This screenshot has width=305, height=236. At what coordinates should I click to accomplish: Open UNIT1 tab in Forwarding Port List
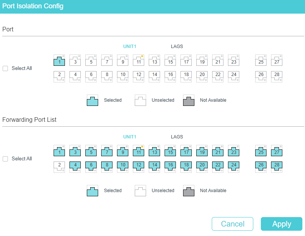pyautogui.click(x=129, y=137)
